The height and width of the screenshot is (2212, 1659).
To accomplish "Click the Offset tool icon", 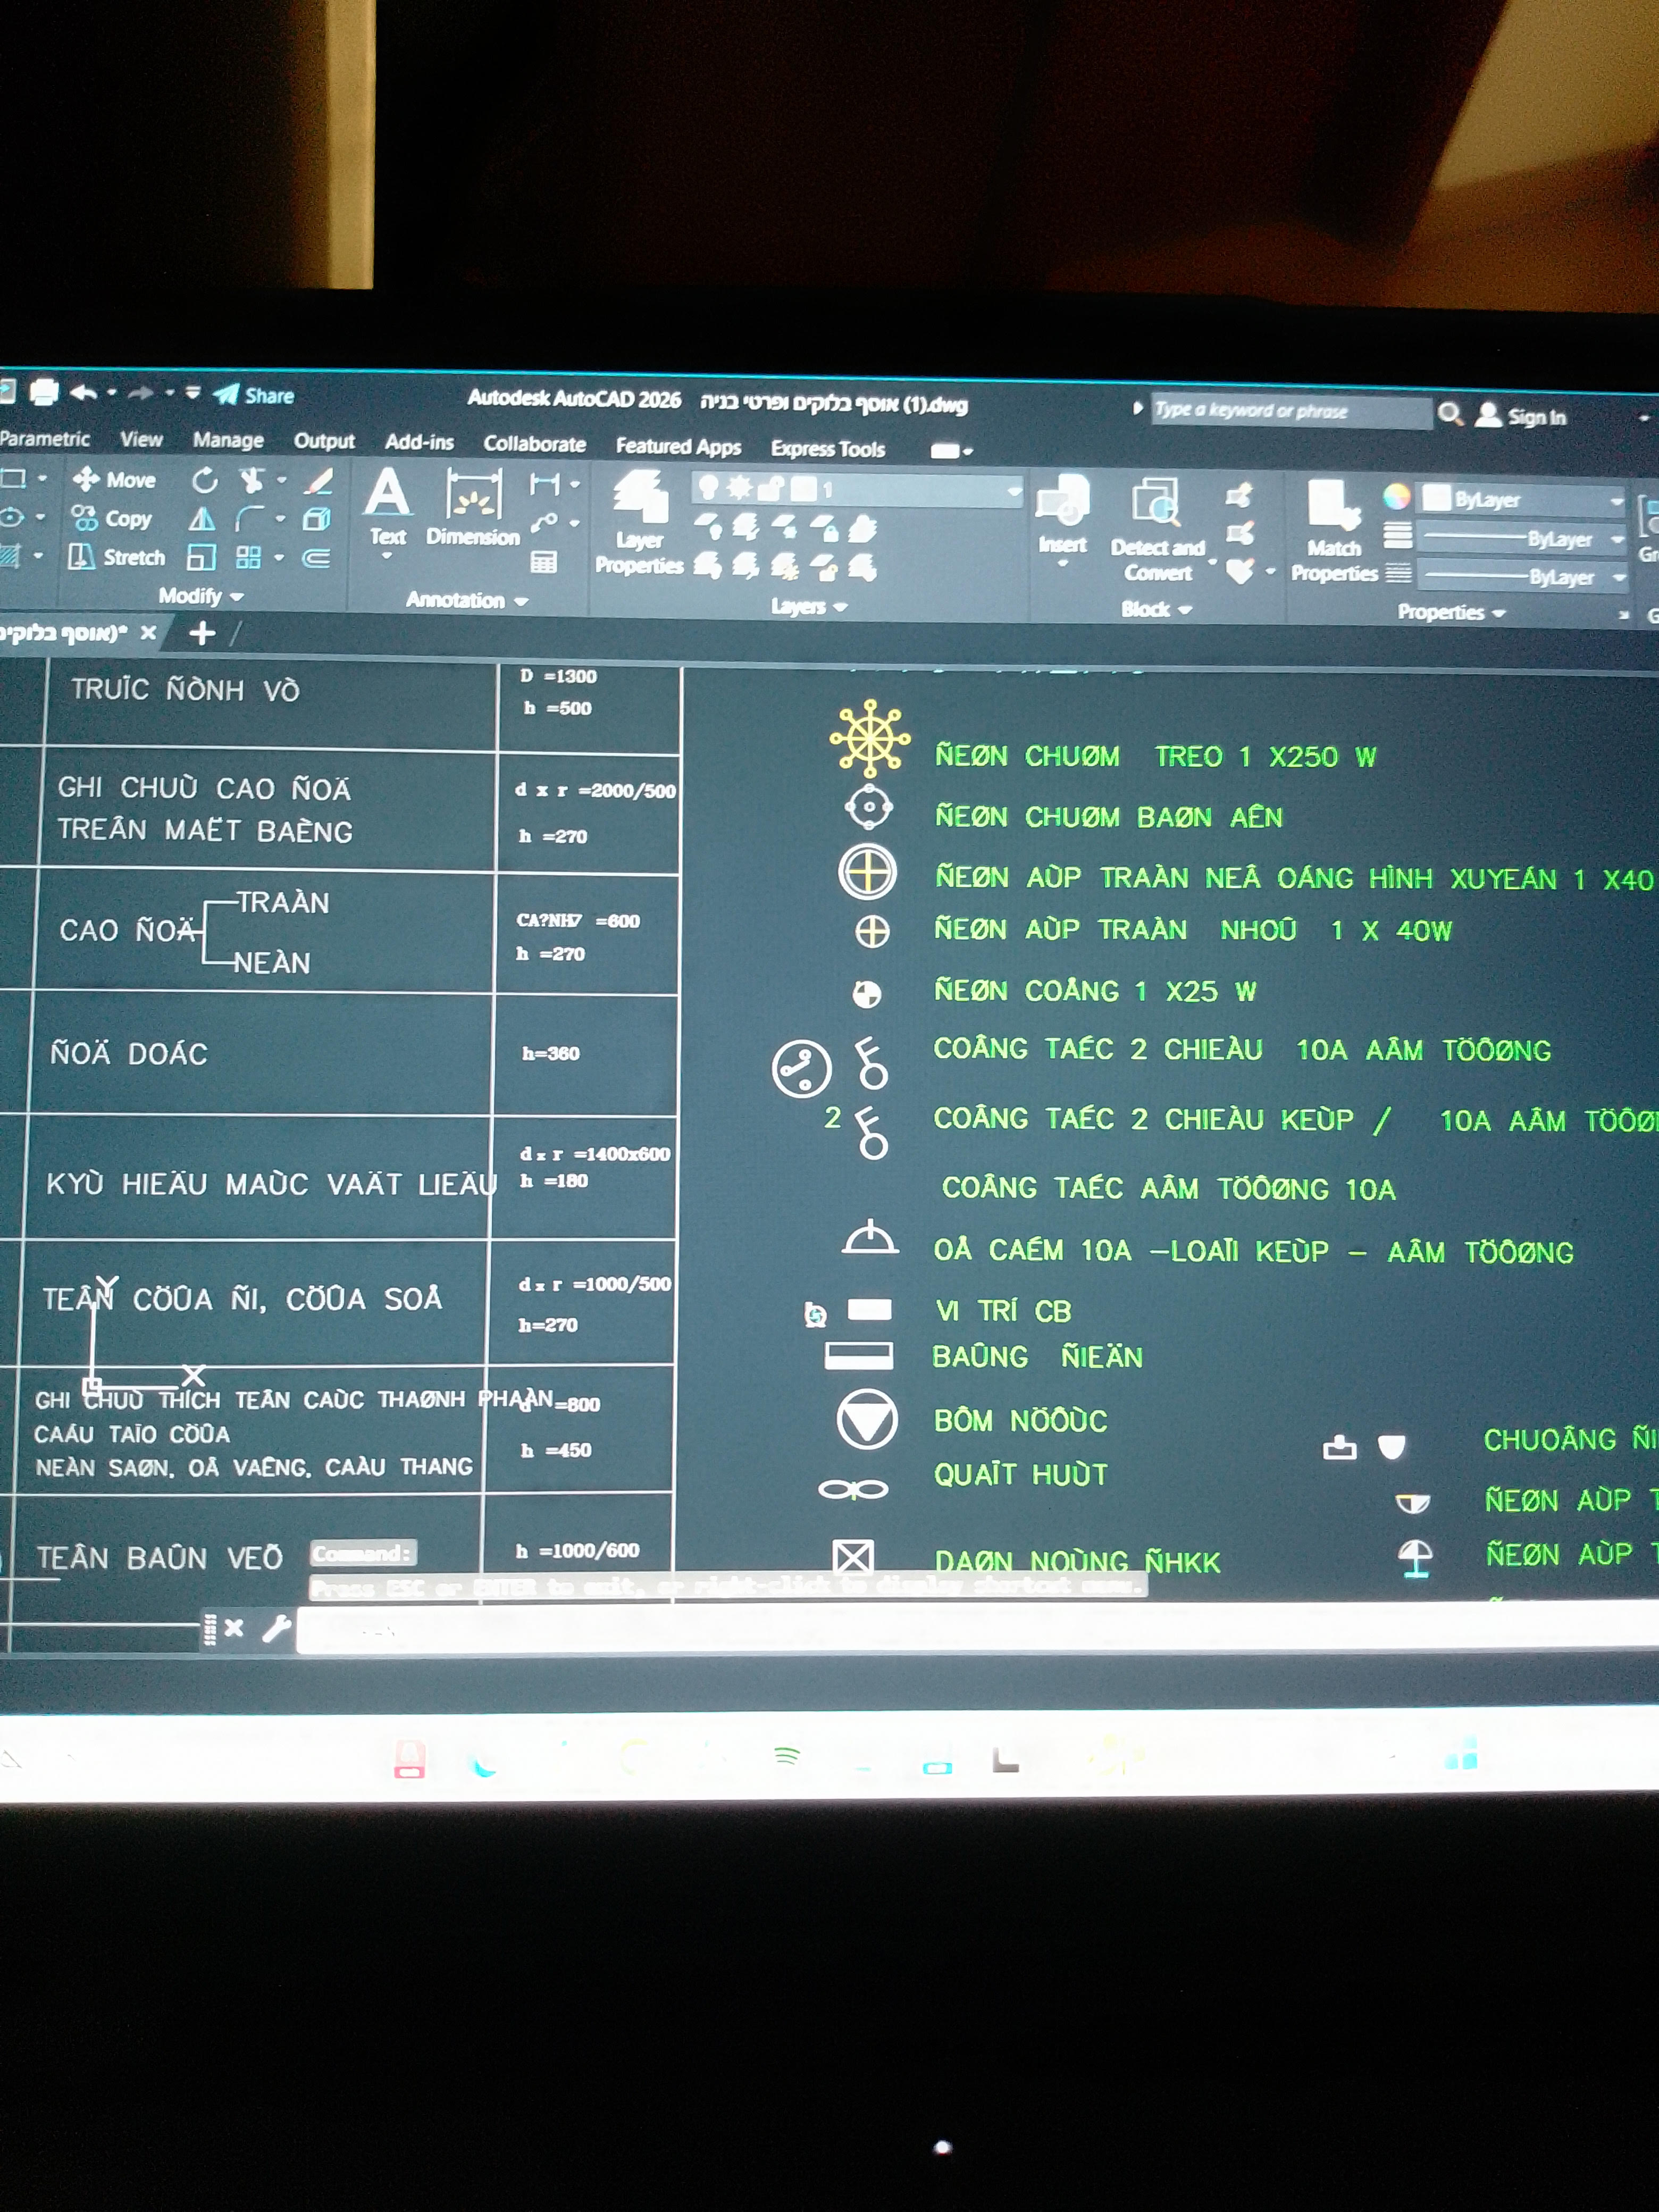I will (x=317, y=558).
